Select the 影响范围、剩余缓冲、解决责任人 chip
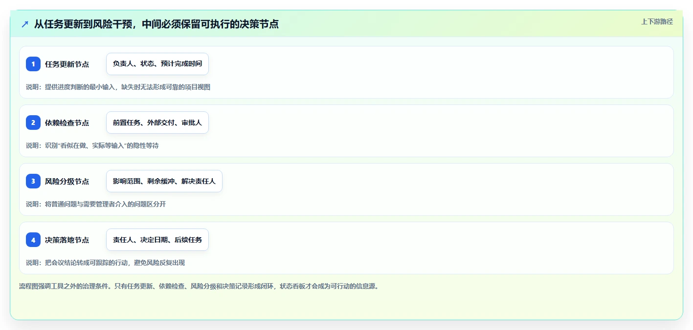The width and height of the screenshot is (693, 330). (164, 181)
